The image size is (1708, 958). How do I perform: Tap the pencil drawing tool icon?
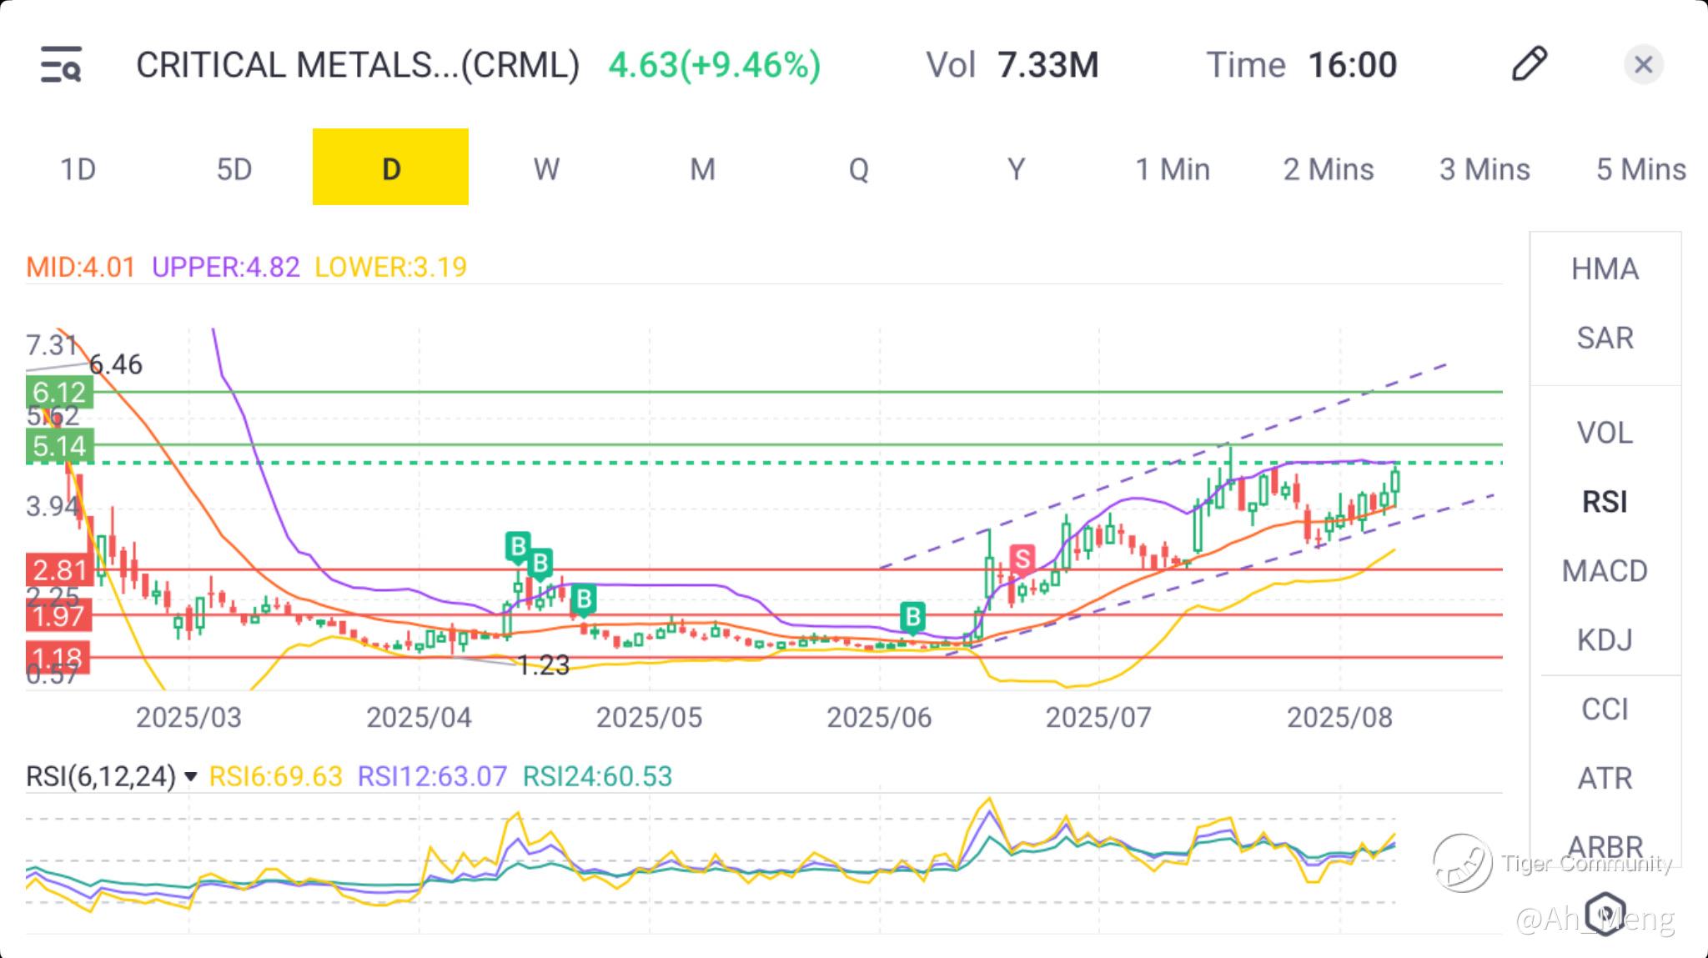pyautogui.click(x=1529, y=65)
